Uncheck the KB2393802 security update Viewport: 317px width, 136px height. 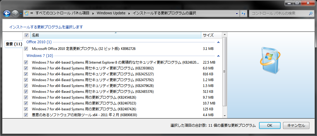pyautogui.click(x=26, y=68)
